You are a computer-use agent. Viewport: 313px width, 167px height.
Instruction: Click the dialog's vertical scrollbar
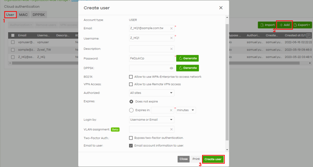click(227, 82)
